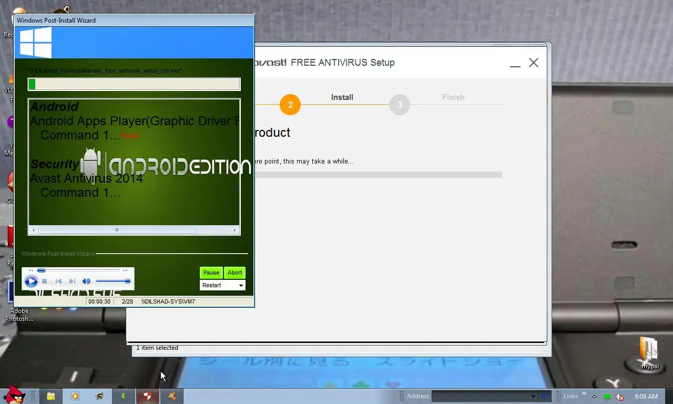Click the wizard file path text line
This screenshot has width=673, height=404.
[105, 70]
